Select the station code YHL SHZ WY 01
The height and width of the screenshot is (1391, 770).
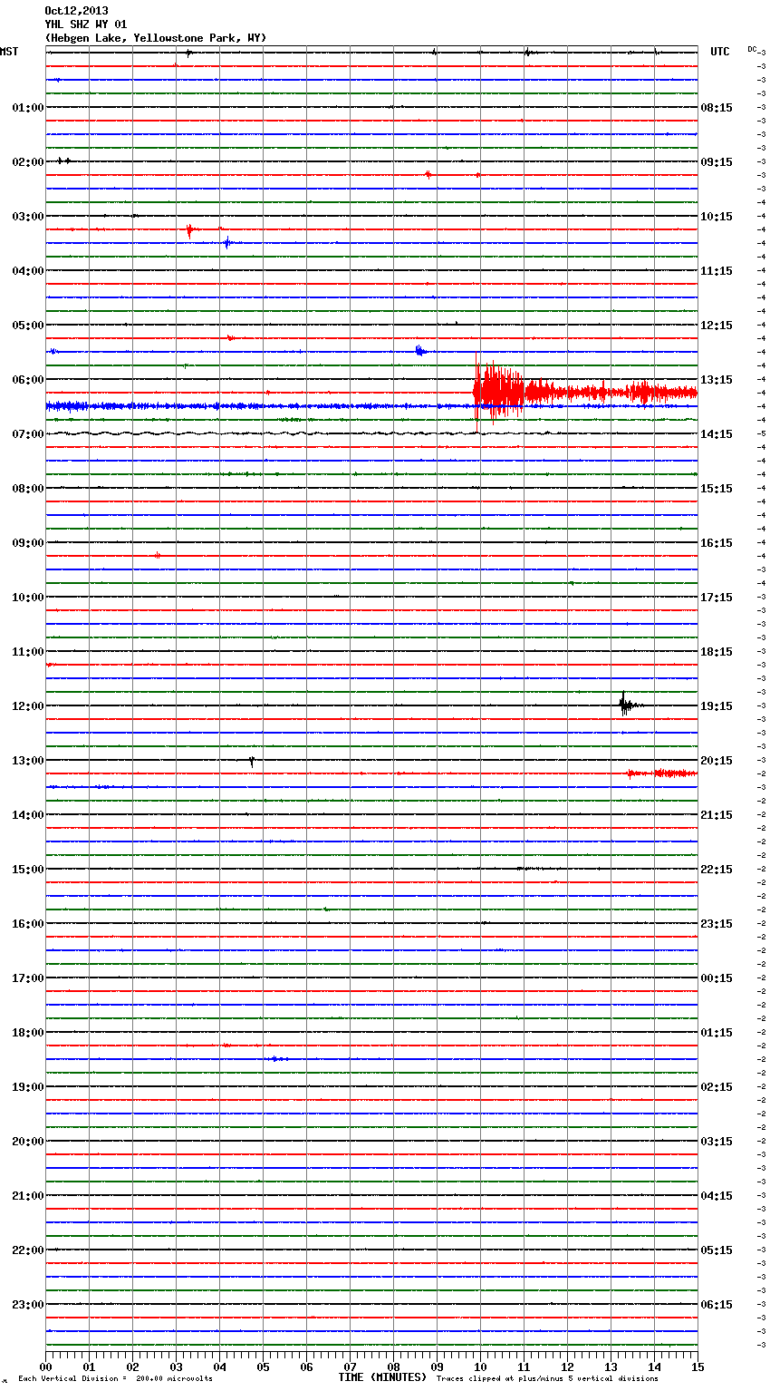(x=85, y=24)
